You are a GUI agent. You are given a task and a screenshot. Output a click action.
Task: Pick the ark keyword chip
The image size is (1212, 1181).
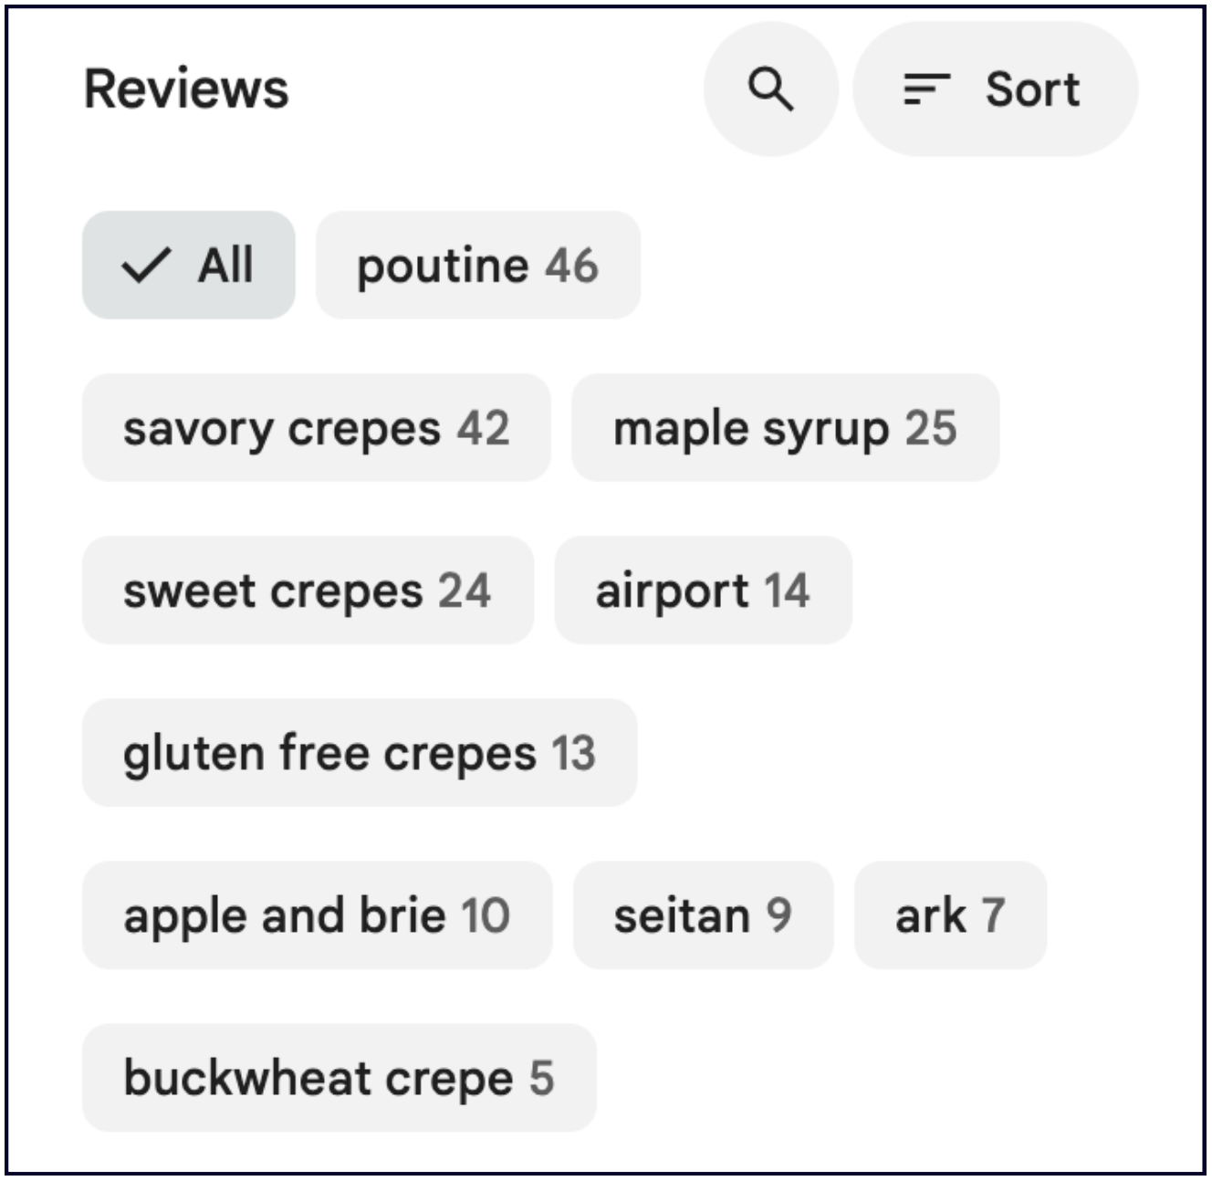point(950,915)
